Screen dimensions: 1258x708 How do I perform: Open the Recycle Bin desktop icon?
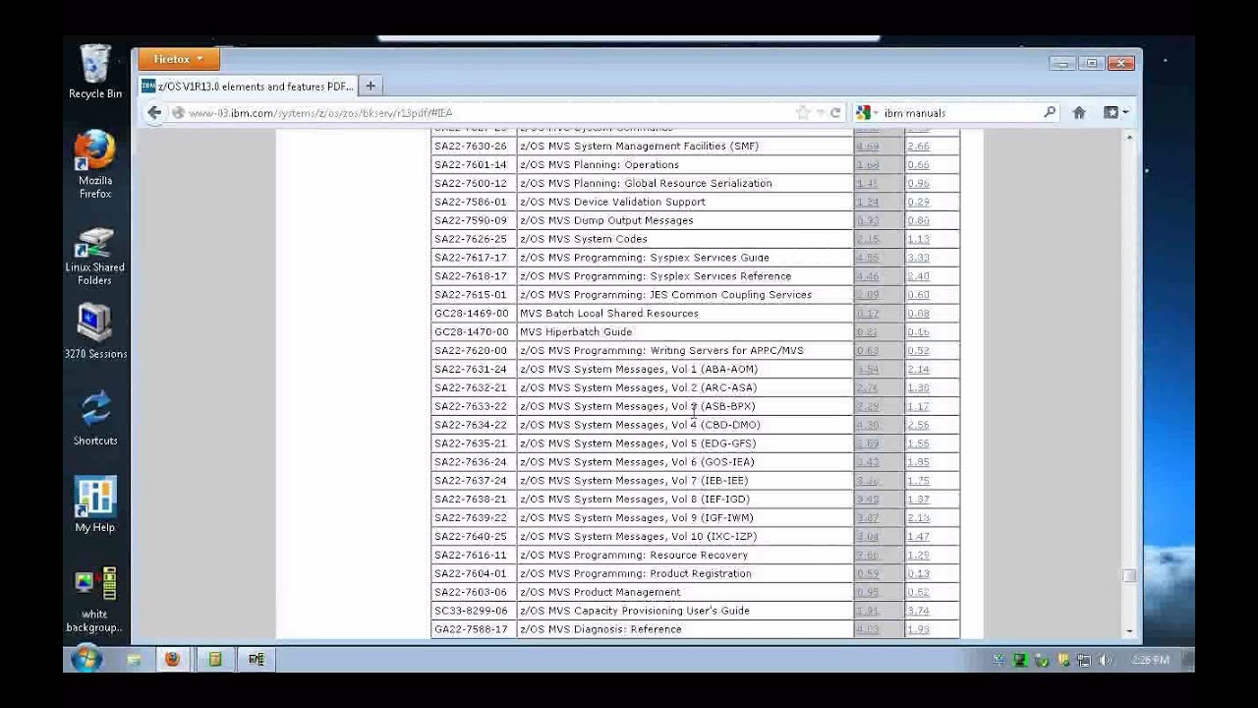coord(95,72)
